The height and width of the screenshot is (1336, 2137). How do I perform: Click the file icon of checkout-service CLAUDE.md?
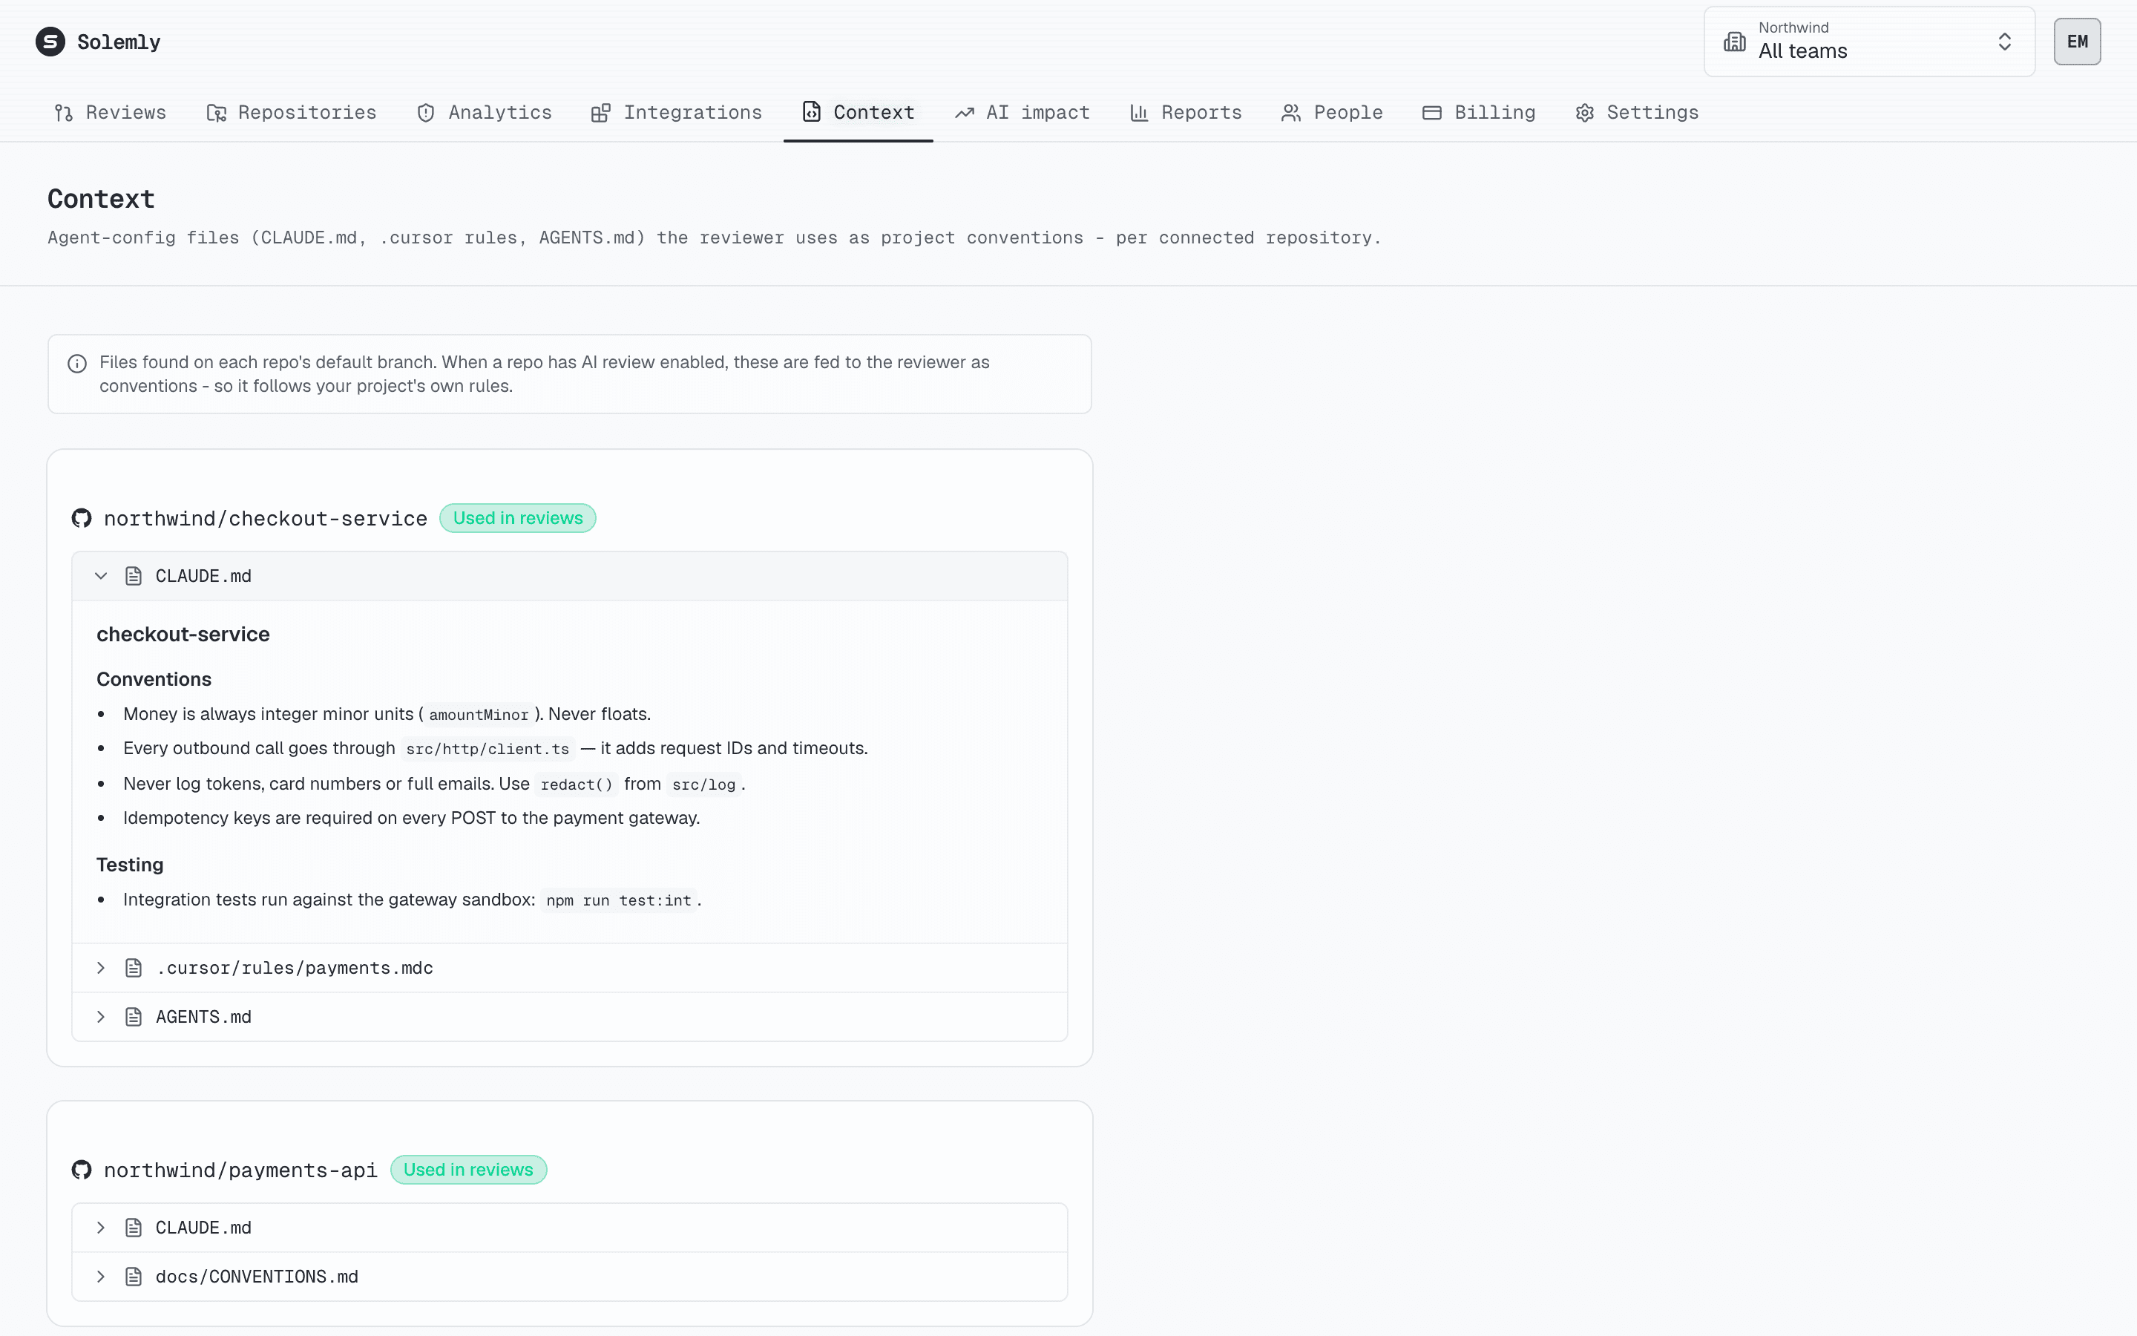[134, 576]
